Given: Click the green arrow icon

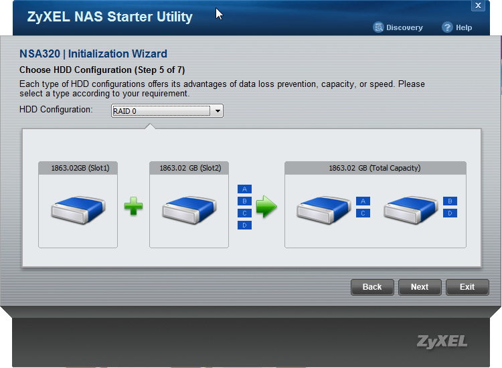Looking at the screenshot, I should click(x=266, y=207).
